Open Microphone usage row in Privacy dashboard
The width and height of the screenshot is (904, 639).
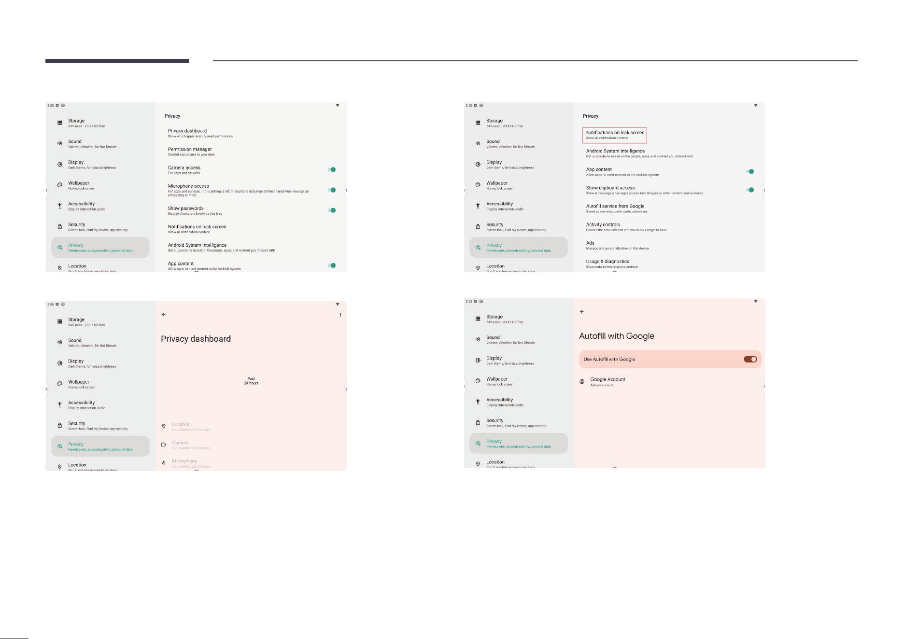[x=251, y=463]
